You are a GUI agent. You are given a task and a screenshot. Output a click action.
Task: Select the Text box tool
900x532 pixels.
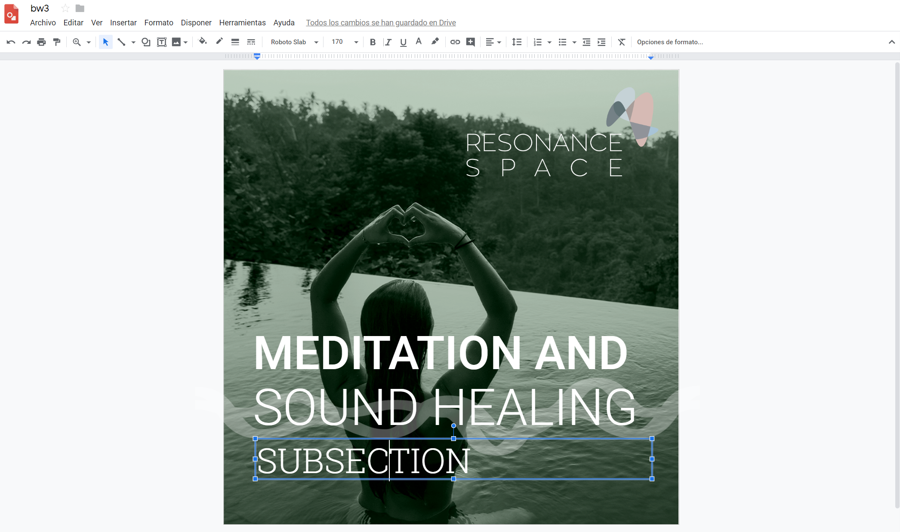tap(161, 42)
